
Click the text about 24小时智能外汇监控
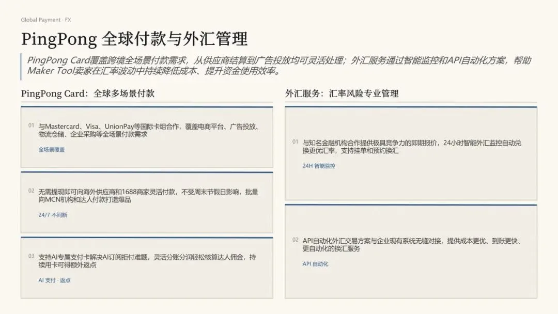click(x=412, y=147)
